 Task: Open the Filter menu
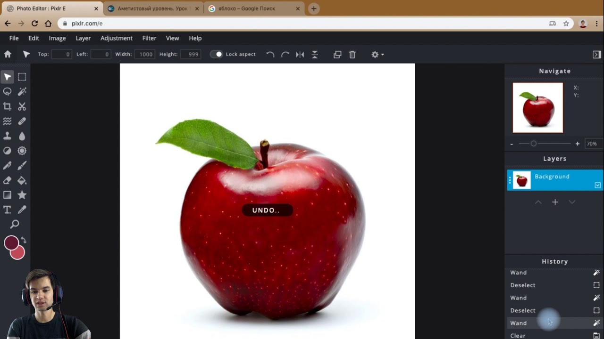pos(149,38)
